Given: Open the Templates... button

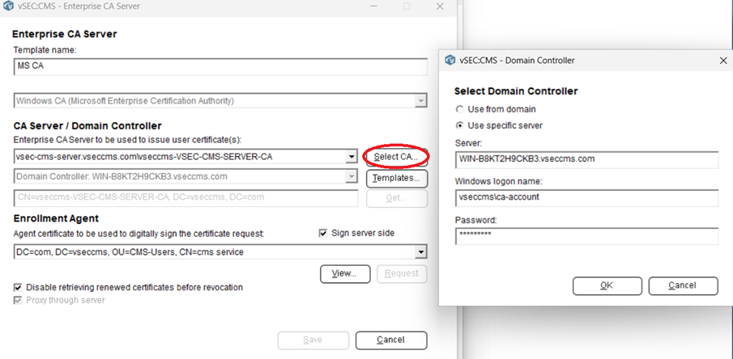Looking at the screenshot, I should [396, 178].
